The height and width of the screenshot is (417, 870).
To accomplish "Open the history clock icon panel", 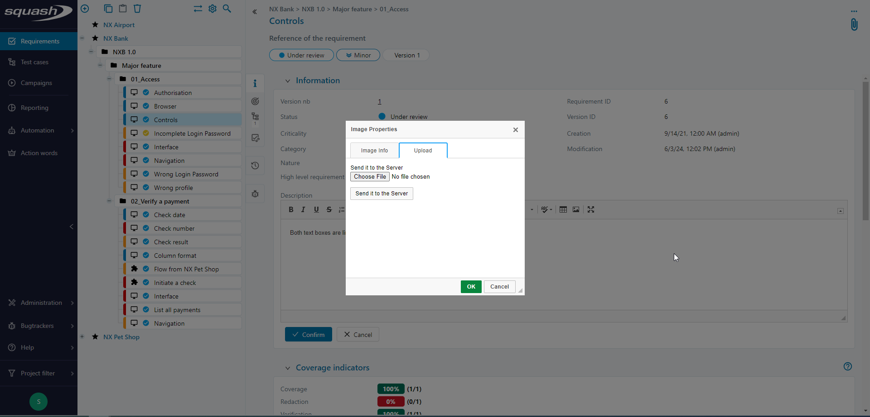I will pos(255,166).
